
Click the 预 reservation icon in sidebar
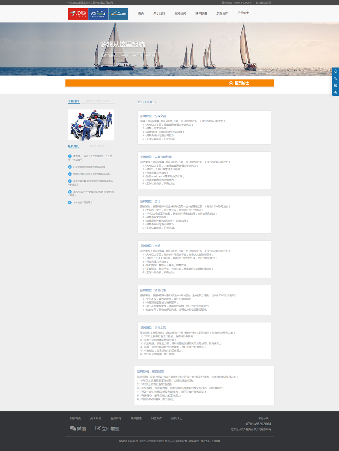point(335,85)
